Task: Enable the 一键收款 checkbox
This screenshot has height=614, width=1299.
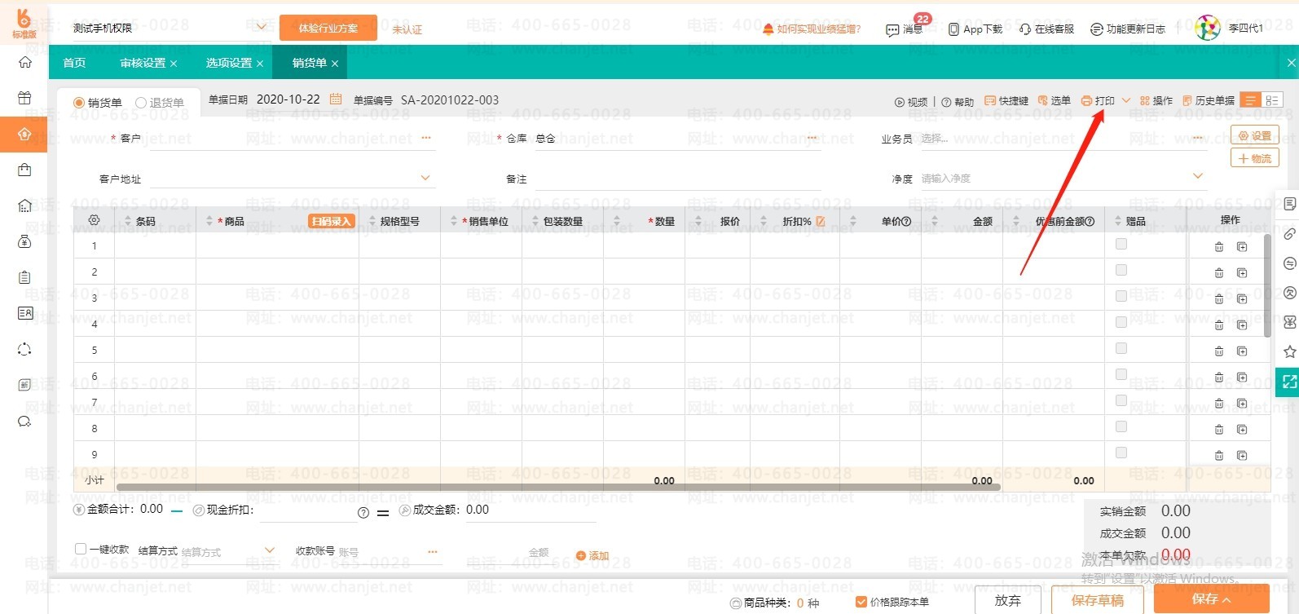Action: 81,550
